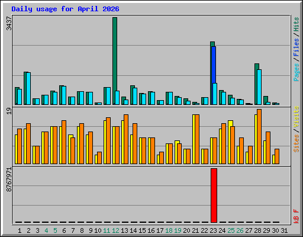Click green weekend day label 4

(x=46, y=230)
